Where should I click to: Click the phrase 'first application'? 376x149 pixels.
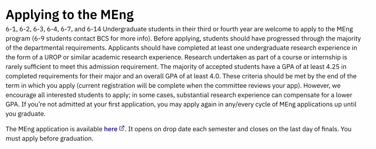(x=134, y=104)
